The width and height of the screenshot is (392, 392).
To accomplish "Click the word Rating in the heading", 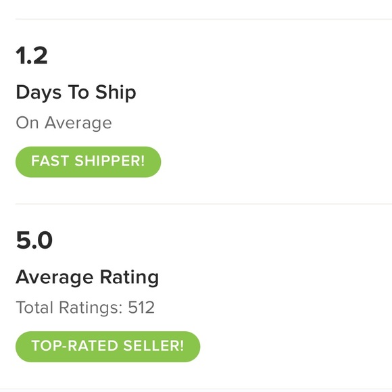I will click(129, 278).
